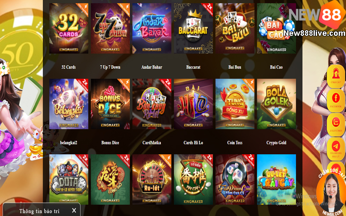Select the Andar Bahar game thumbnail
Image resolution: width=346 pixels, height=216 pixels.
(x=152, y=28)
